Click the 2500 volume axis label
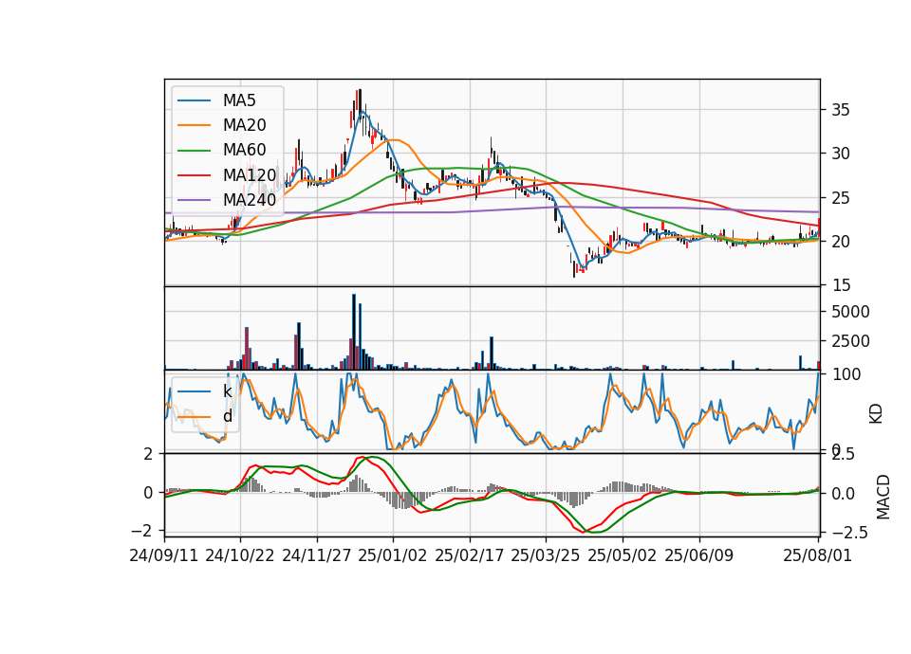 tap(850, 340)
